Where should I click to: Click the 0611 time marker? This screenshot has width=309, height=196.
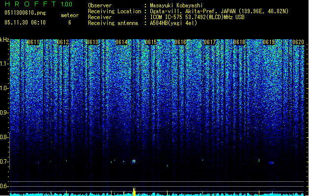click(x=33, y=42)
